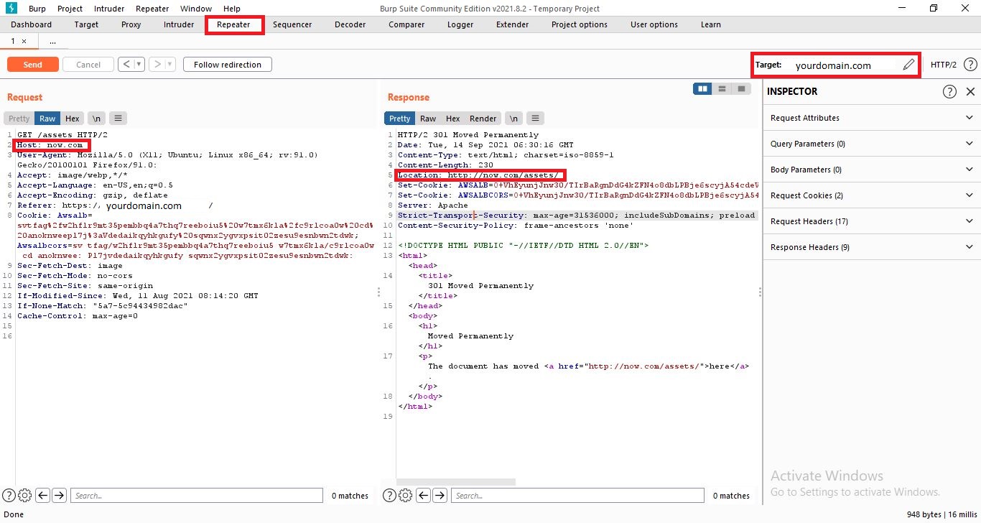Open the Project menu
Image resolution: width=981 pixels, height=523 pixels.
[x=70, y=9]
